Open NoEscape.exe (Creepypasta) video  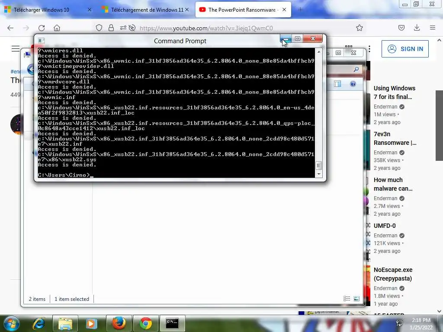point(393,274)
